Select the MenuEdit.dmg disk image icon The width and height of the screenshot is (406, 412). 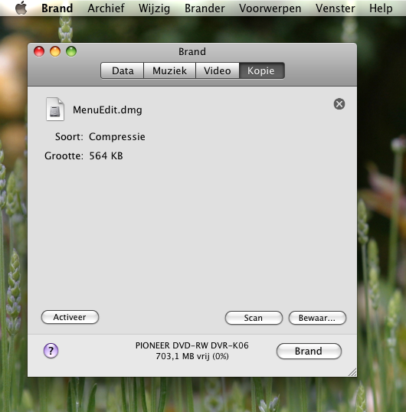click(55, 109)
